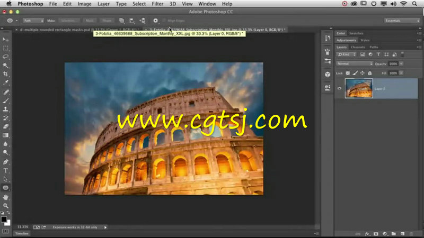
Task: Switch to multiple rounded rectangle masks.psd tab
Action: 80,30
